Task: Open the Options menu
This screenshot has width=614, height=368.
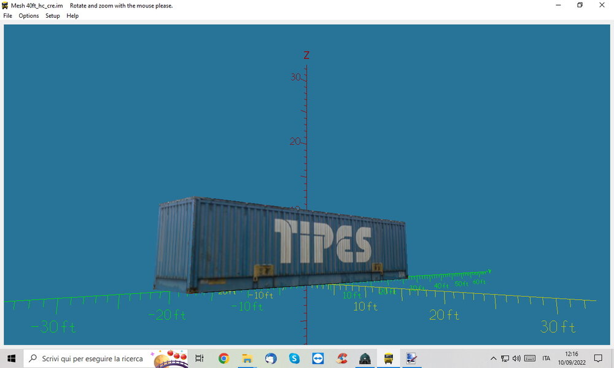Action: click(29, 16)
